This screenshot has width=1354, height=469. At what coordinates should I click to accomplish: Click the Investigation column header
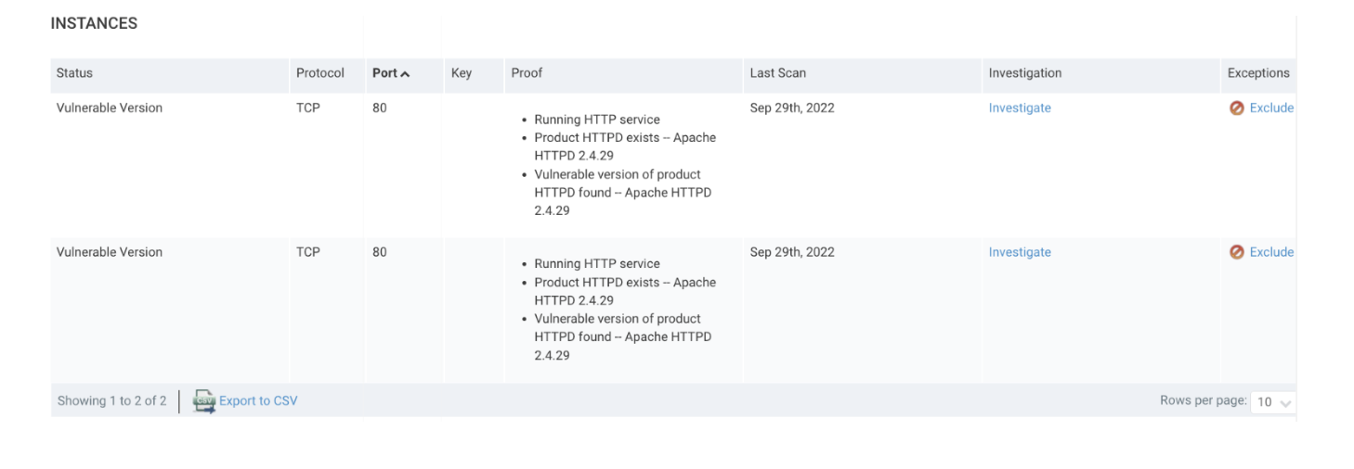coord(1025,73)
